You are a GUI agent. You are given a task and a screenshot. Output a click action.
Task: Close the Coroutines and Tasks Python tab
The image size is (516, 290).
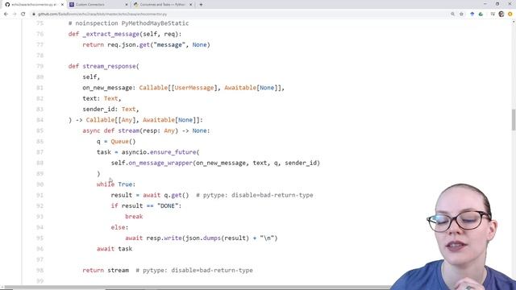coord(190,5)
